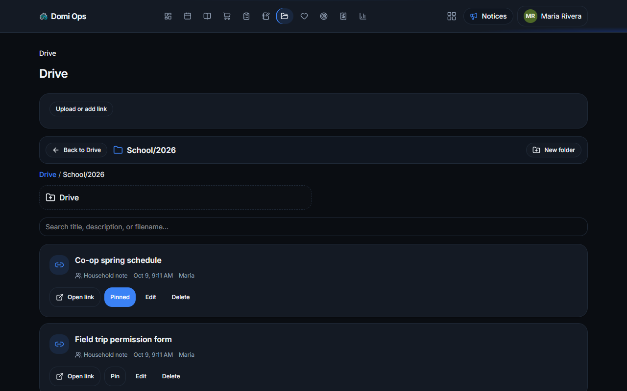Click the Domi Ops logo

[63, 16]
